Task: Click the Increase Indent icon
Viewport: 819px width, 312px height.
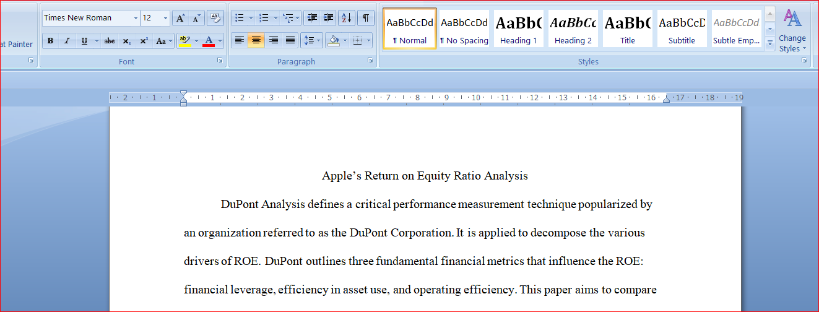Action: 328,18
